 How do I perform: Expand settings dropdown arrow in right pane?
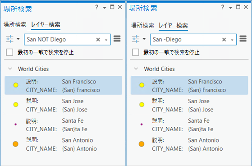coord(144,39)
